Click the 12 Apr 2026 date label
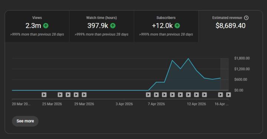 196,104
